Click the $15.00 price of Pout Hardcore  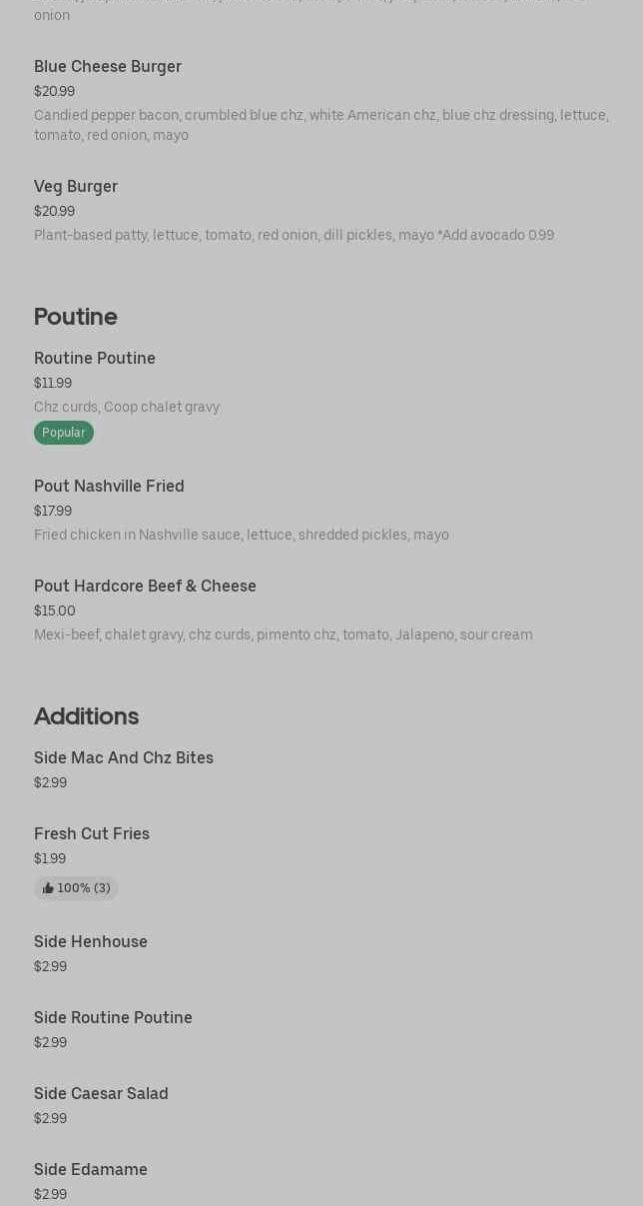[55, 611]
